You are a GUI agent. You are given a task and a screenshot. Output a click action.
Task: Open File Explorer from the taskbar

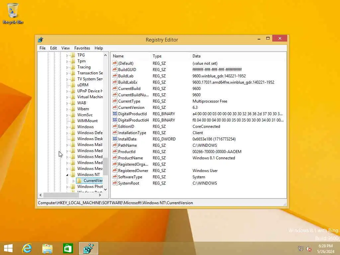(x=47, y=248)
